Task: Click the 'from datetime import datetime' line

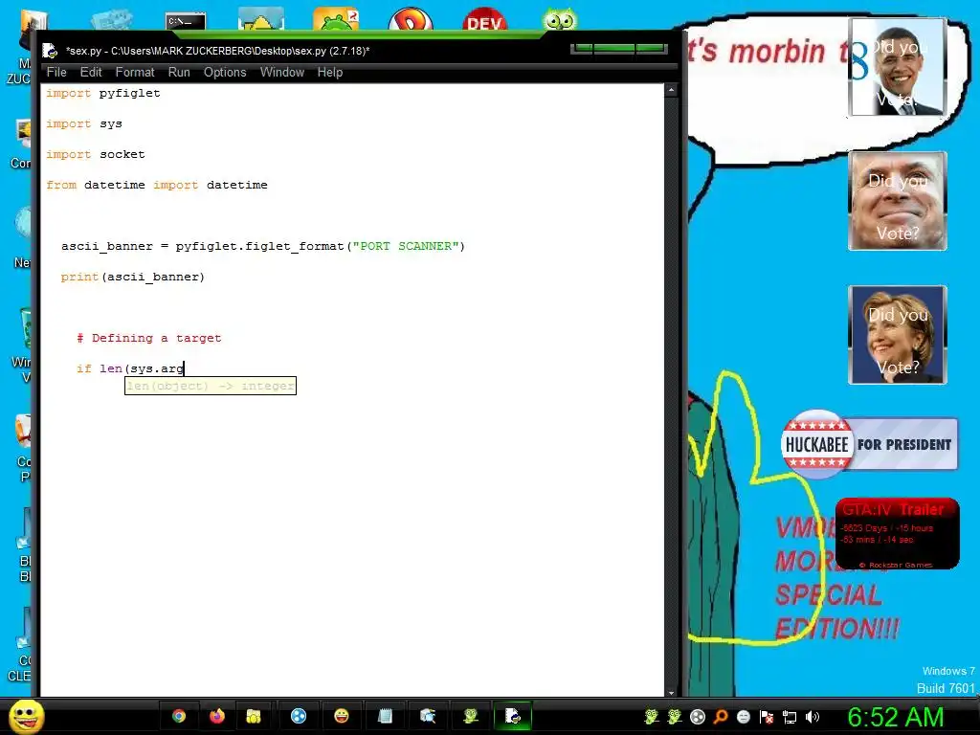Action: (x=156, y=185)
